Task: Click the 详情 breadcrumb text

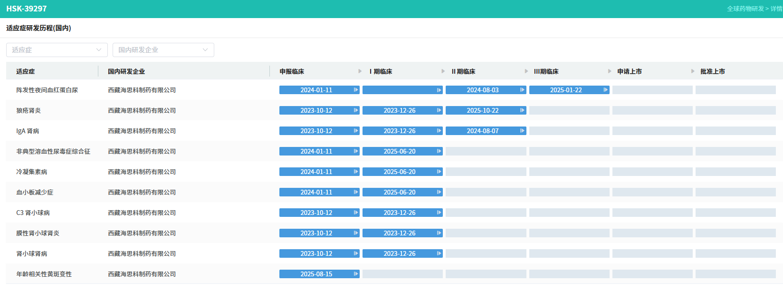Action: click(776, 9)
